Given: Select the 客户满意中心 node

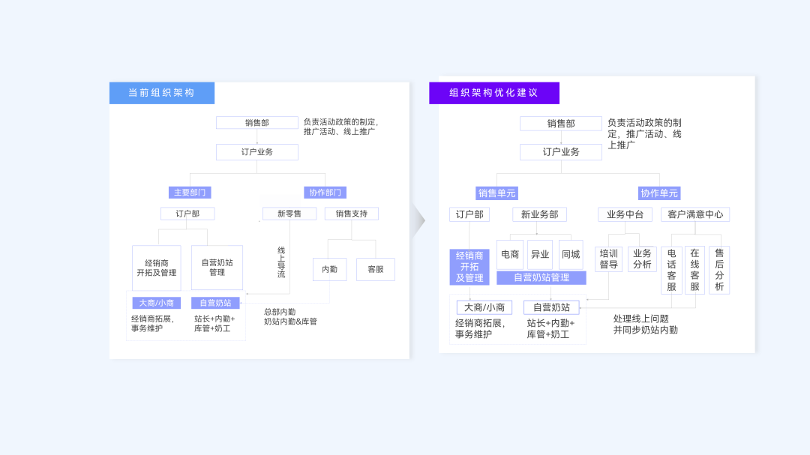Looking at the screenshot, I should [x=694, y=214].
